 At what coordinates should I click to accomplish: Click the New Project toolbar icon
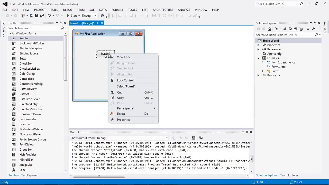23,16
